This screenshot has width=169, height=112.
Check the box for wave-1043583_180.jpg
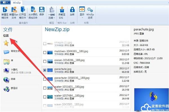(x=45, y=106)
